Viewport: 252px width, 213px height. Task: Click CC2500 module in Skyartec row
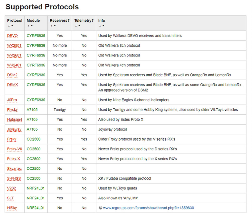click(x=34, y=169)
